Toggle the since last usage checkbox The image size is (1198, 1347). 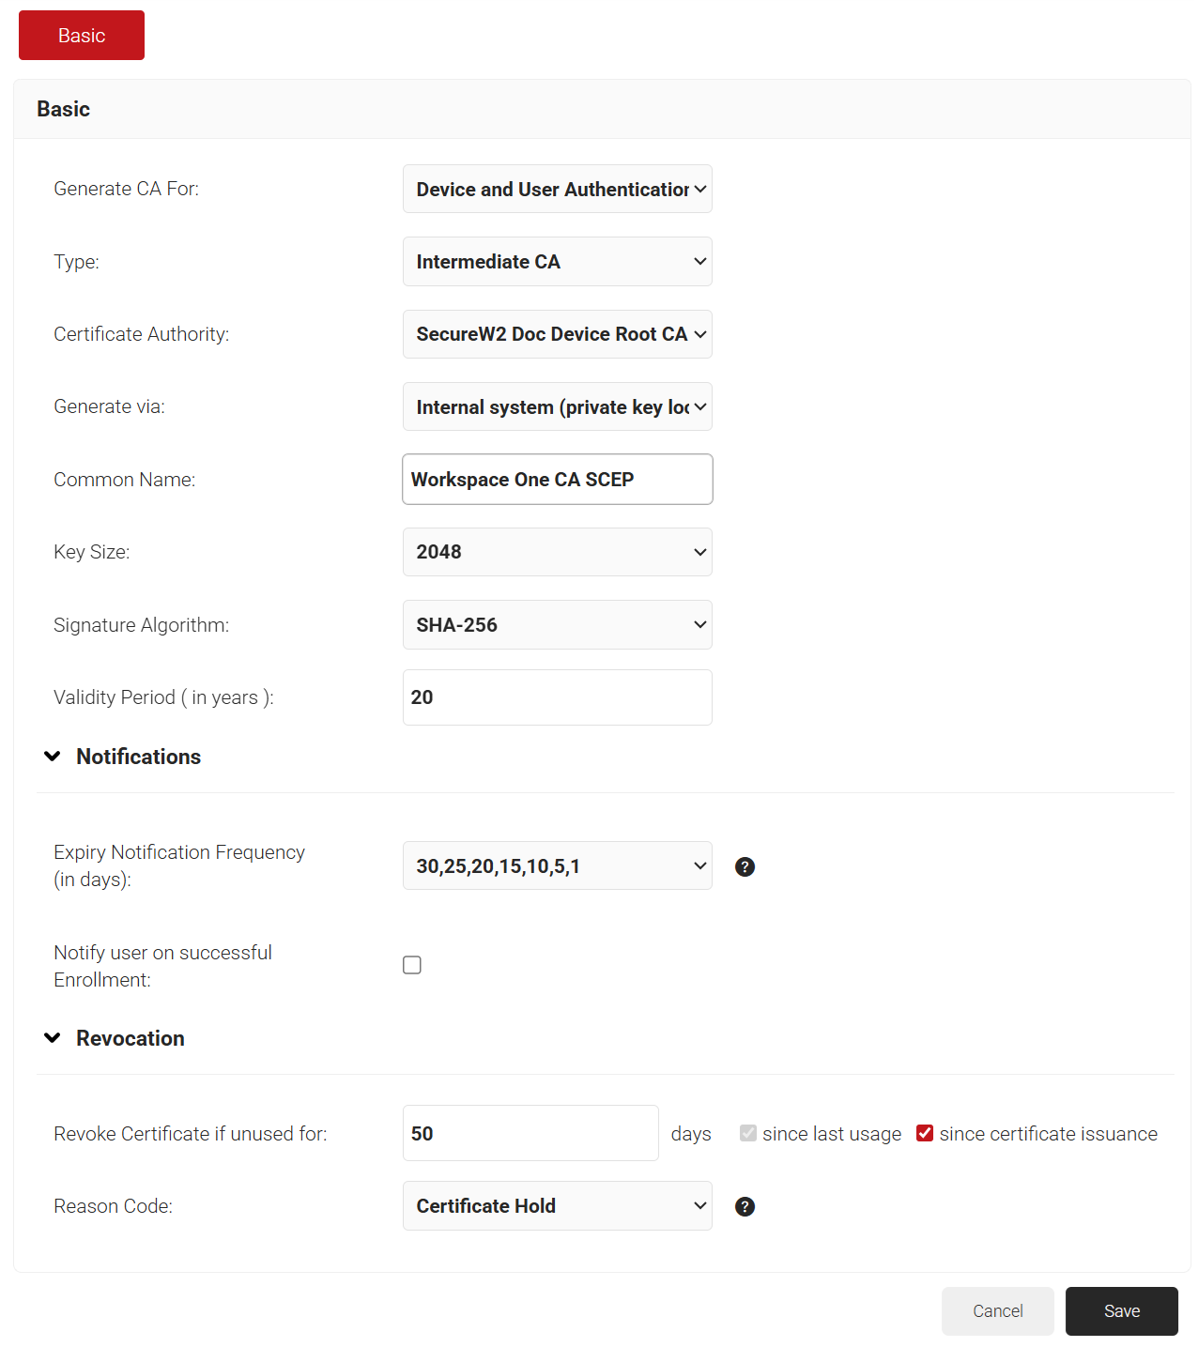tap(748, 1133)
